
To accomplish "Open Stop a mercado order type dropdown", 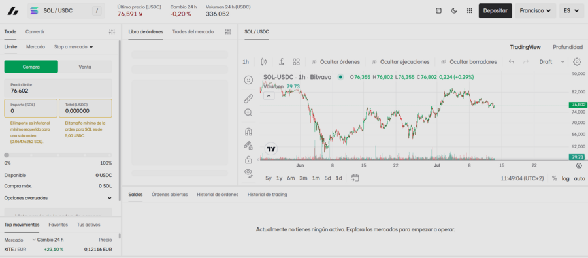I will [73, 47].
